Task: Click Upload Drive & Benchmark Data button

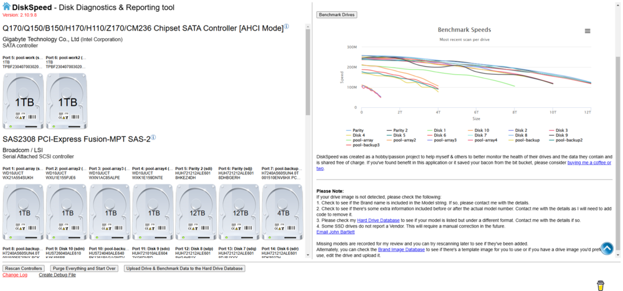Action: click(x=184, y=269)
